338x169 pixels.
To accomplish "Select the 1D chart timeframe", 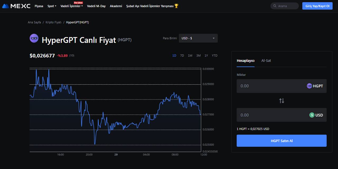I will [x=174, y=55].
